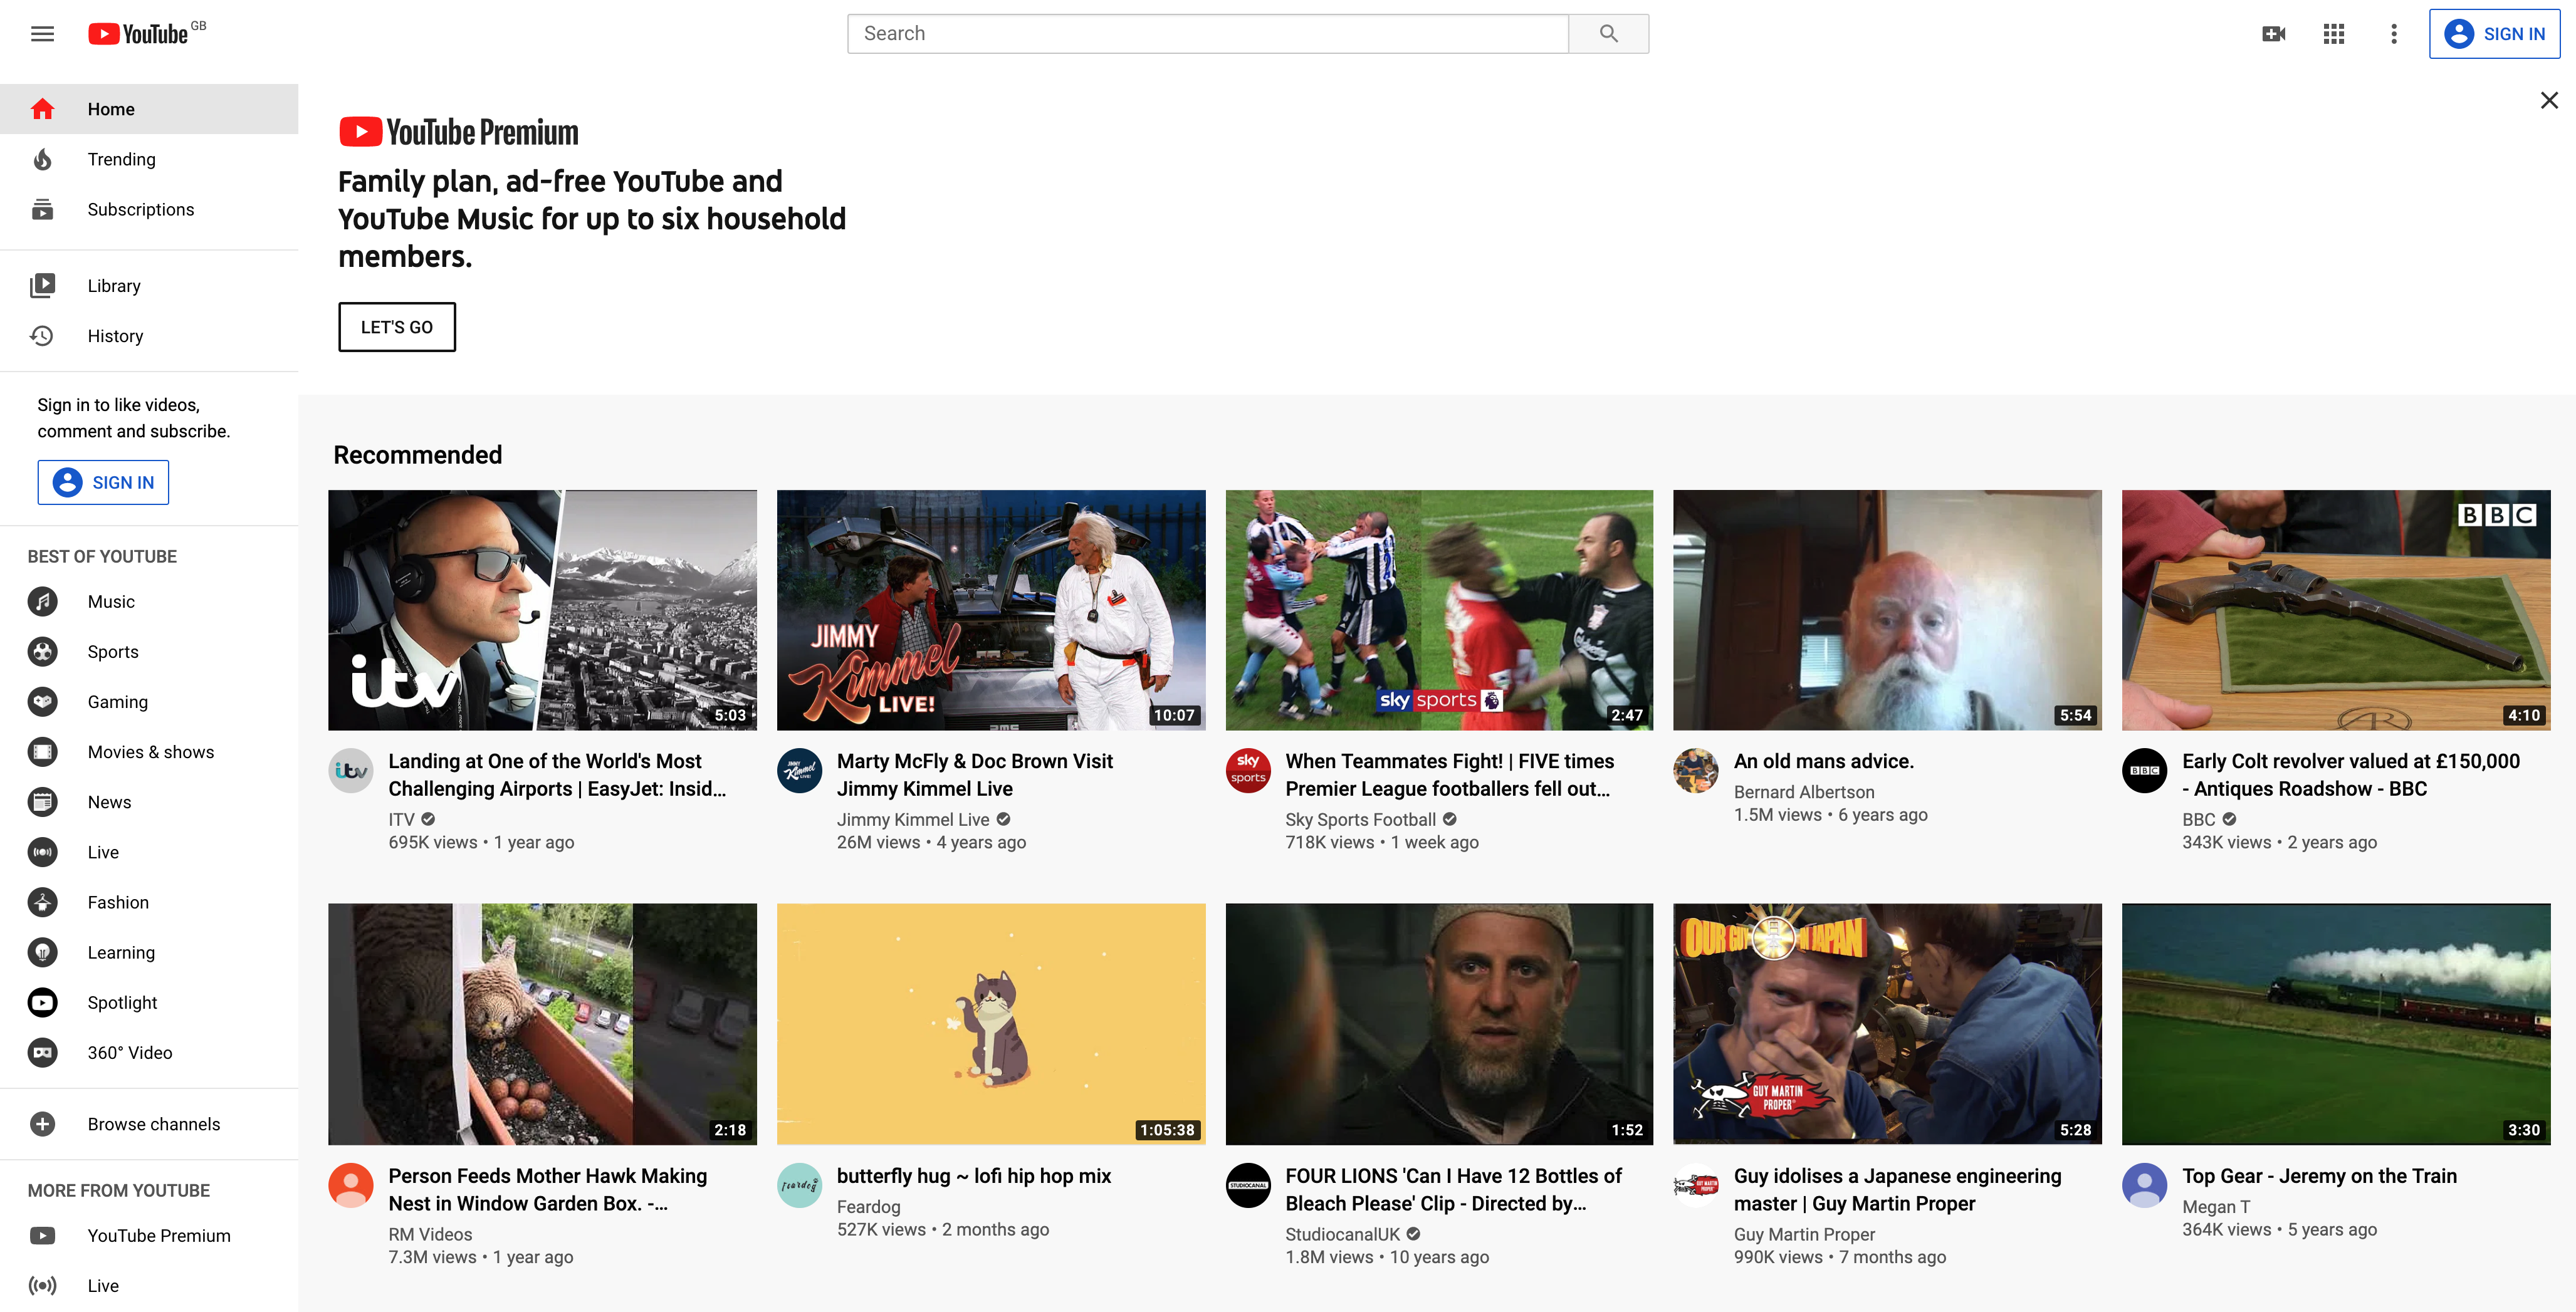
Task: Open the An old mans advice thumbnail
Action: click(x=1887, y=610)
